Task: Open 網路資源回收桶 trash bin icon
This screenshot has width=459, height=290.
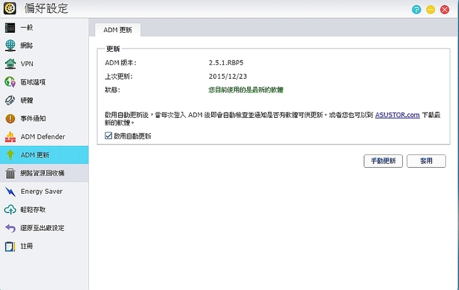Action: click(x=10, y=173)
